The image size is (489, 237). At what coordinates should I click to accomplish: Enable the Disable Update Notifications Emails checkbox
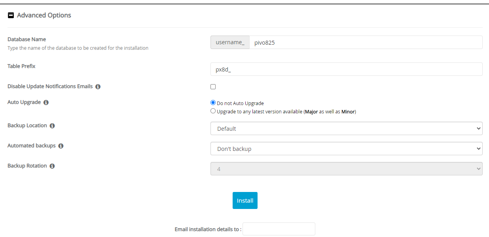pyautogui.click(x=213, y=87)
